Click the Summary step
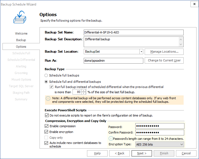The height and width of the screenshot is (159, 199). pos(21,100)
